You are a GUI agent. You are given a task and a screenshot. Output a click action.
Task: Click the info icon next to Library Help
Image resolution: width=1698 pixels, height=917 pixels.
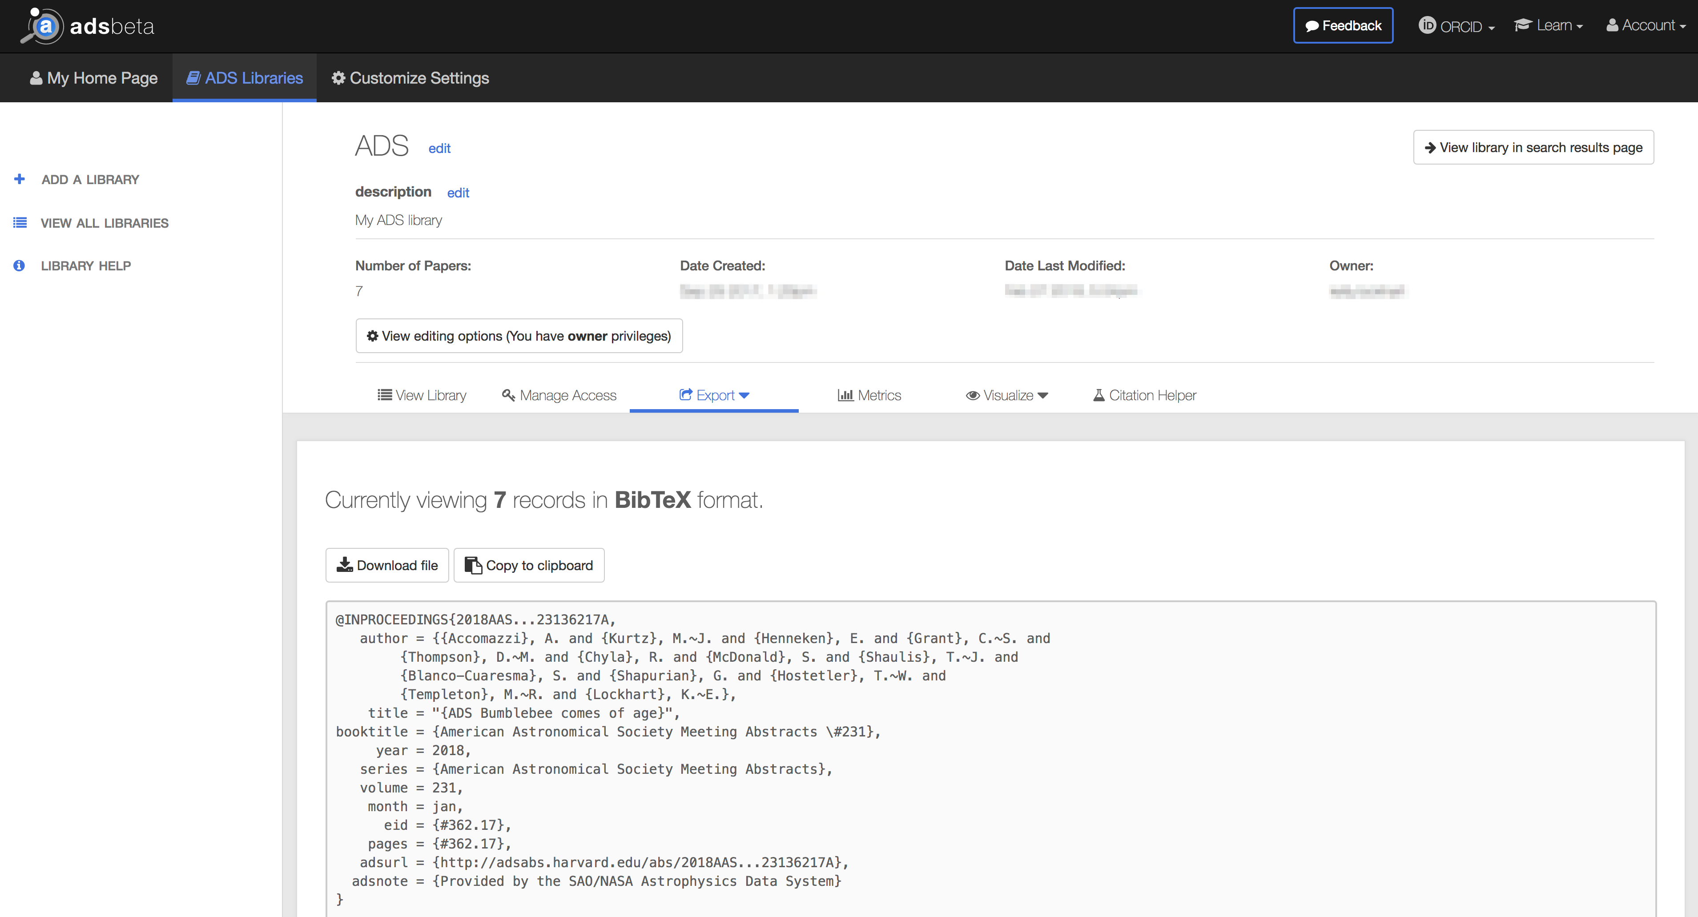tap(19, 265)
